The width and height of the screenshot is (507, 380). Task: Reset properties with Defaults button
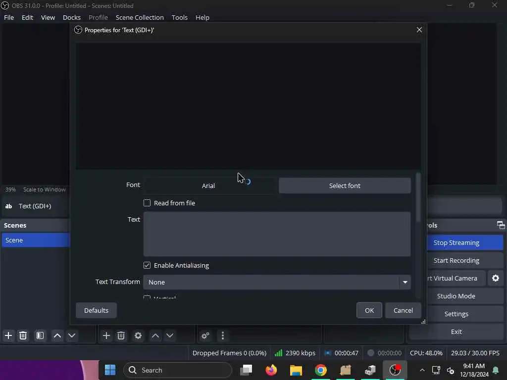97,310
